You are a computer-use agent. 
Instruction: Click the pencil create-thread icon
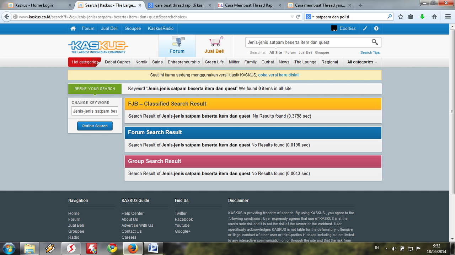365,28
